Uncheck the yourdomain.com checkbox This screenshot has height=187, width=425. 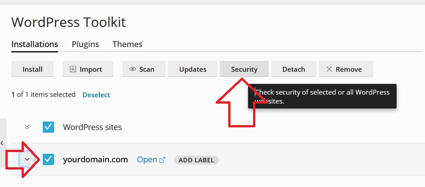click(49, 159)
